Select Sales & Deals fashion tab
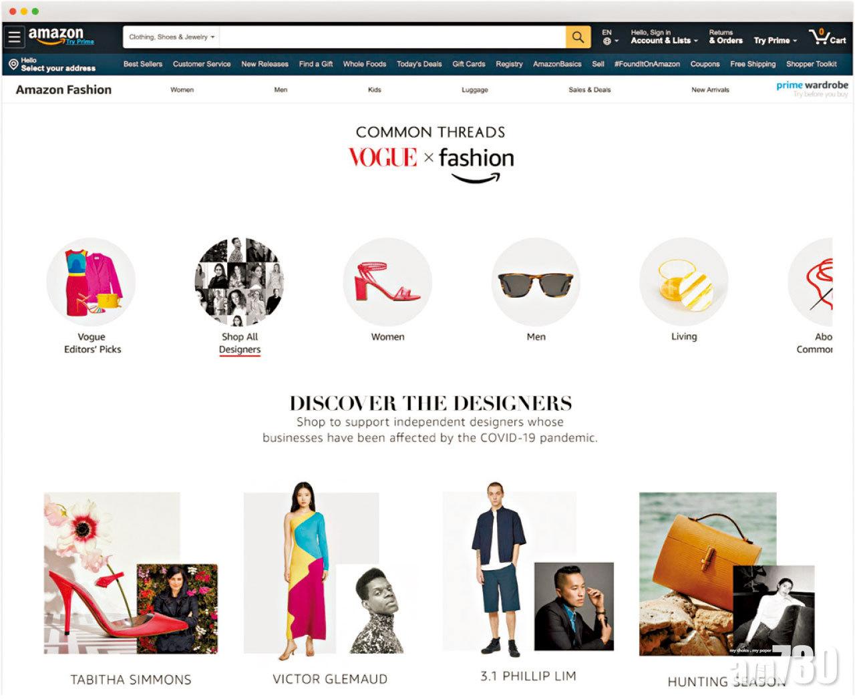855x699 pixels. pyautogui.click(x=589, y=89)
